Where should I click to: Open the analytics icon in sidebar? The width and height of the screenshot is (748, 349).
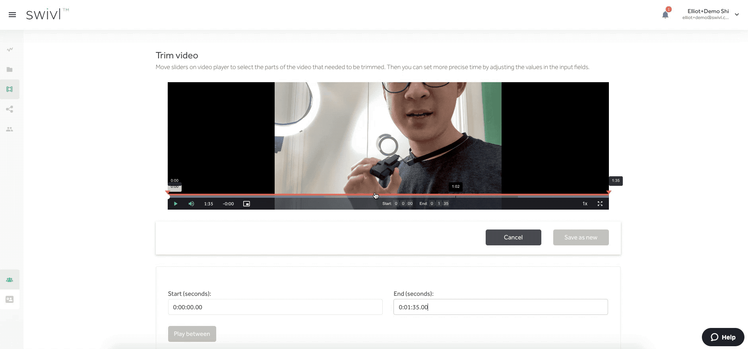click(10, 50)
